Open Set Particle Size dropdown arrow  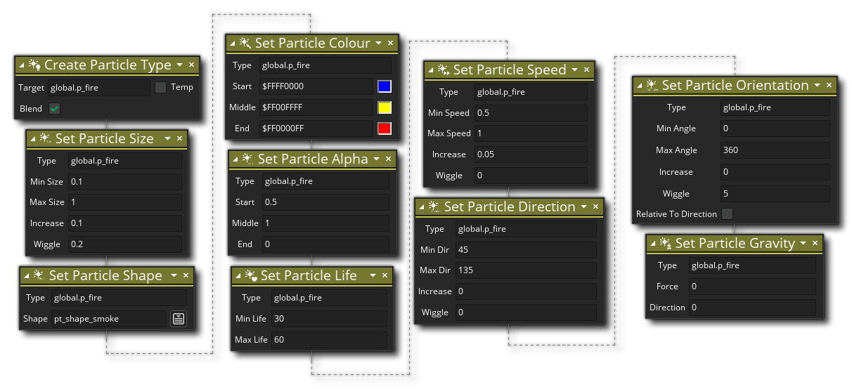167,139
